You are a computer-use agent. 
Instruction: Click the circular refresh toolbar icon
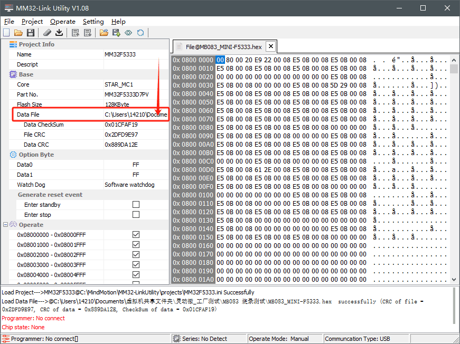point(140,33)
